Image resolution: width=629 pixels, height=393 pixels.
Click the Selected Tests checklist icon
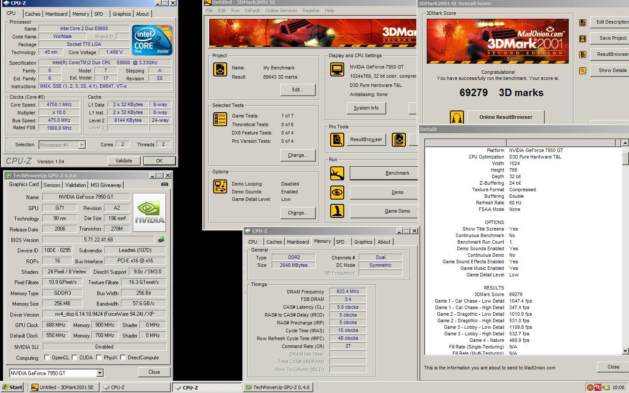click(x=220, y=119)
